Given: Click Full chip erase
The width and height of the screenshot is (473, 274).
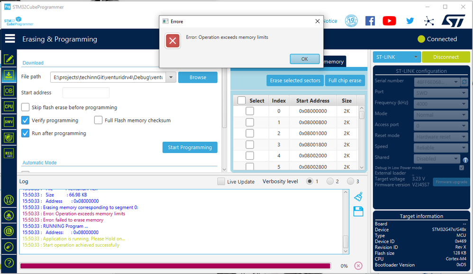Looking at the screenshot, I should point(345,80).
